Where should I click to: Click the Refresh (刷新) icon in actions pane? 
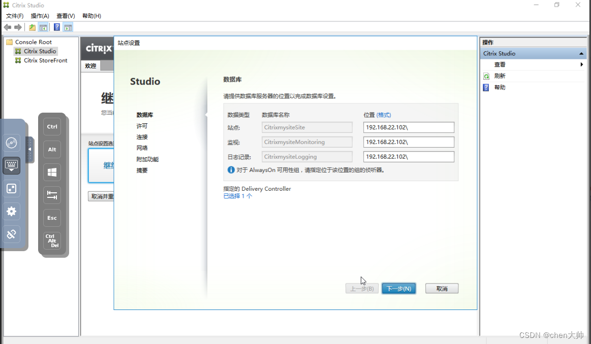pos(486,76)
